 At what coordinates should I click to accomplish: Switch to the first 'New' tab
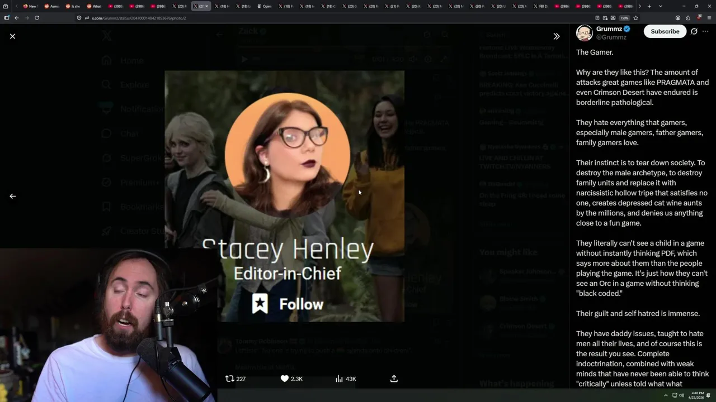30,6
